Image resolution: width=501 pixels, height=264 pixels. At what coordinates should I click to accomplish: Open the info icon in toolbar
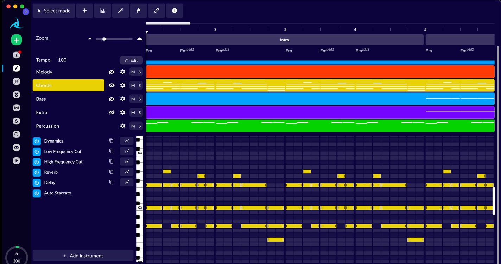pos(175,11)
